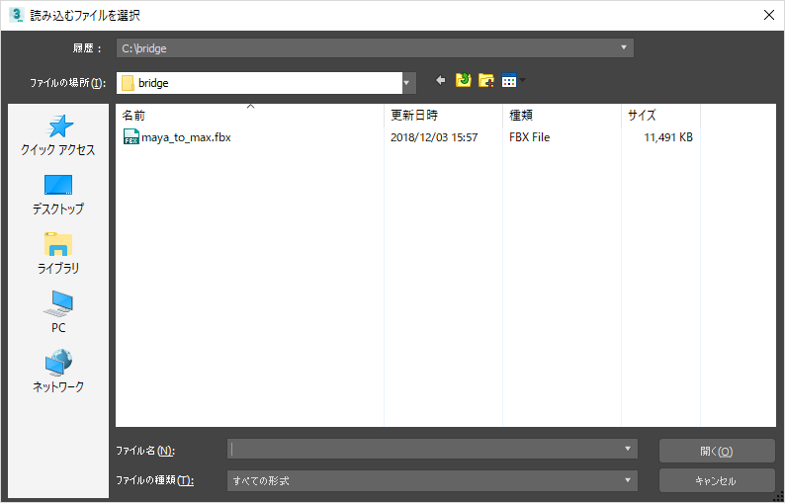Sort by Size (サイズ) column header
The width and height of the screenshot is (785, 503).
tap(658, 116)
